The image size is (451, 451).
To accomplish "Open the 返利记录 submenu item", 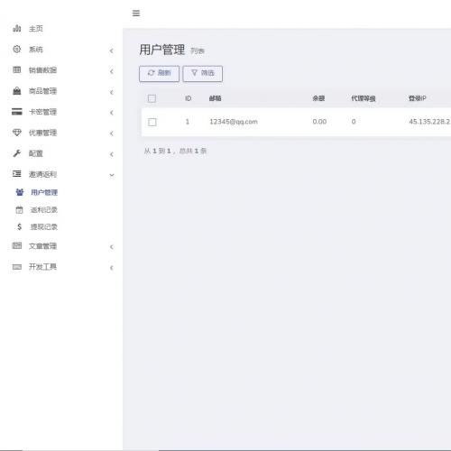I will 43,210.
